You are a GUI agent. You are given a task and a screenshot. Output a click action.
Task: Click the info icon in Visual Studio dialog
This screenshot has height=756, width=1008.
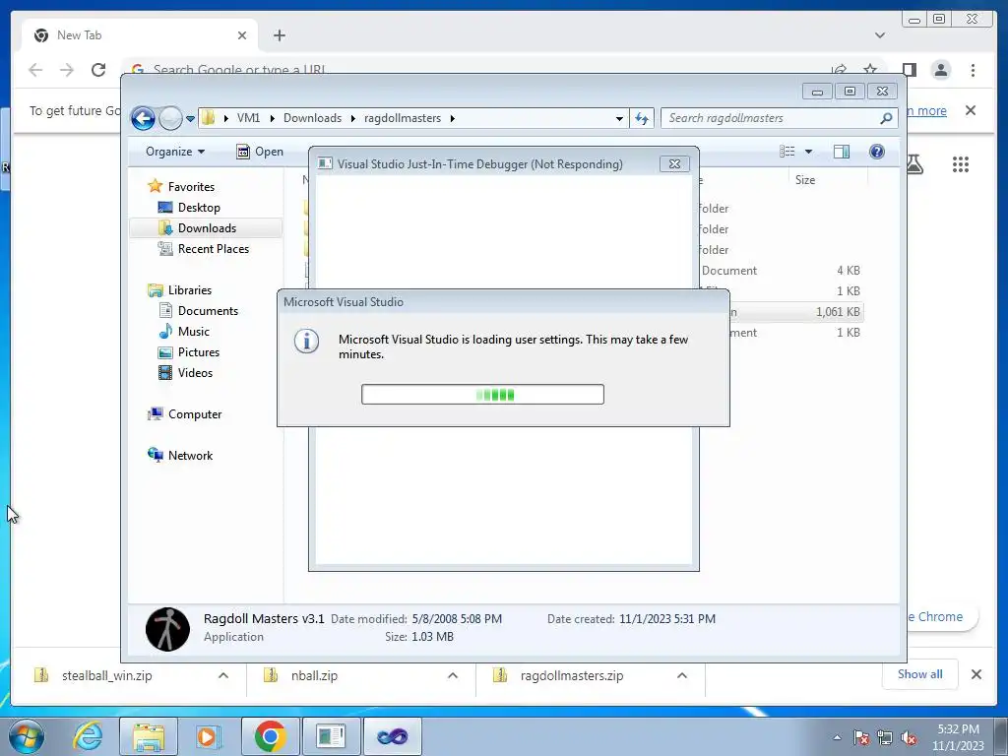(307, 342)
